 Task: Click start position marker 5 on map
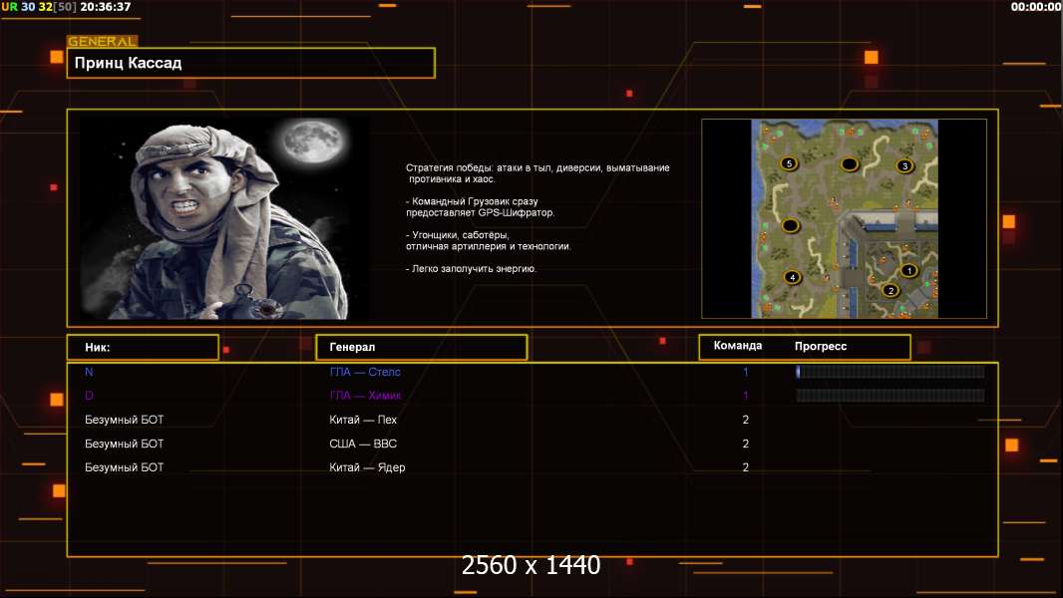tap(789, 162)
